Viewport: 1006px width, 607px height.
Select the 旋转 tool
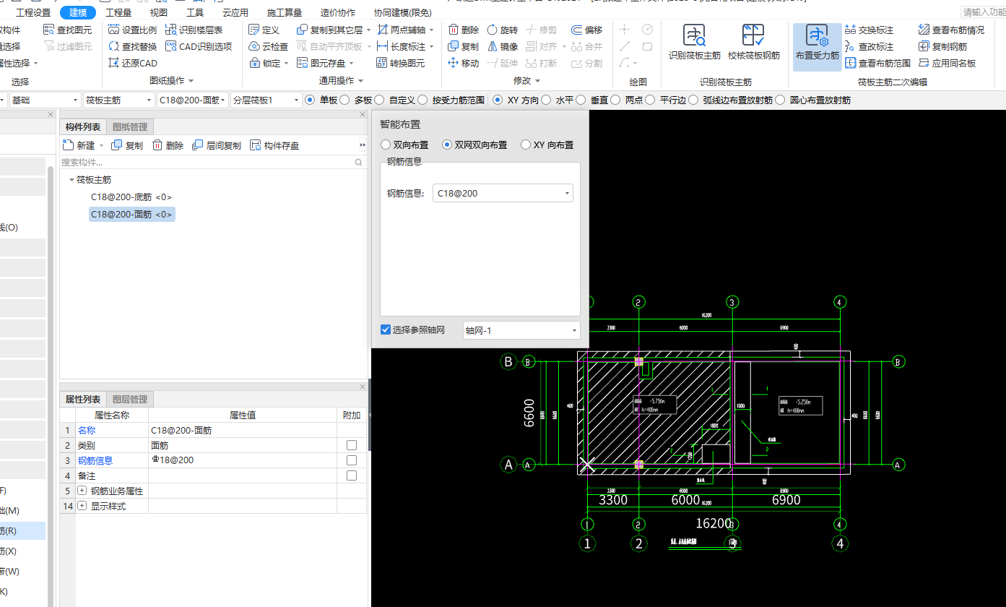pos(503,30)
